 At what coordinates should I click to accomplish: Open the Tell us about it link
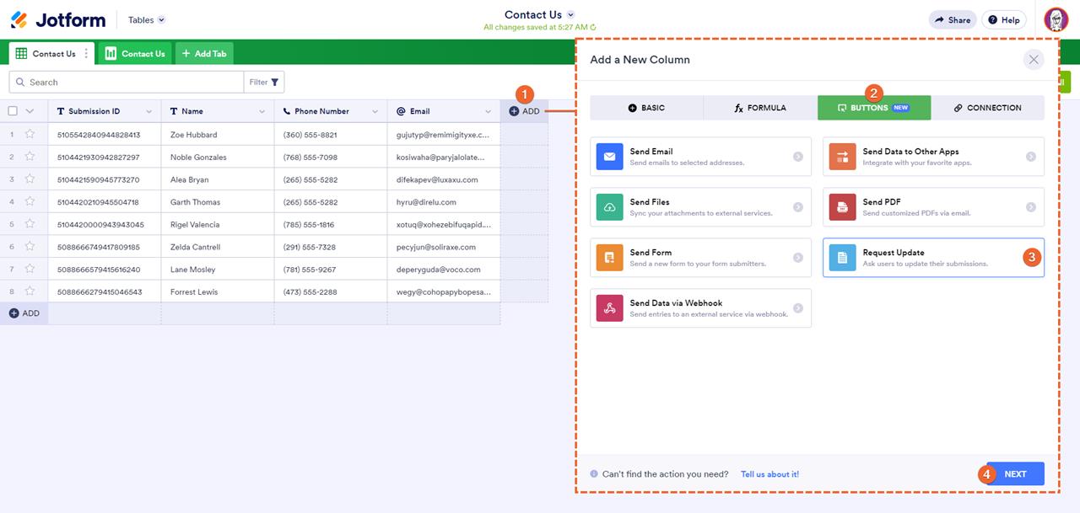coord(769,473)
